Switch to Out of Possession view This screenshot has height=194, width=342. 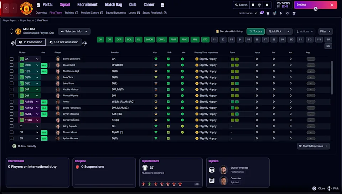pyautogui.click(x=64, y=42)
